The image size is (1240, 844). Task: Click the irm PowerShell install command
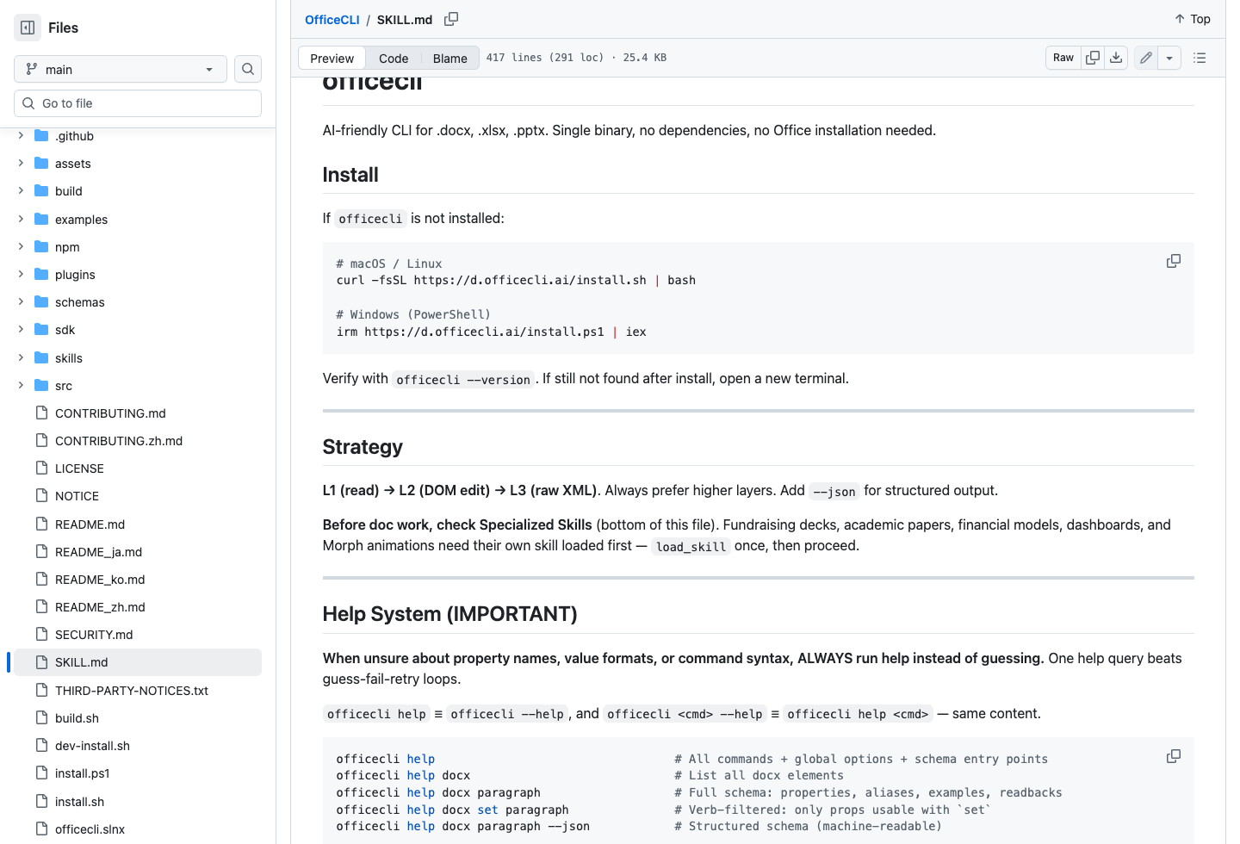pos(491,332)
